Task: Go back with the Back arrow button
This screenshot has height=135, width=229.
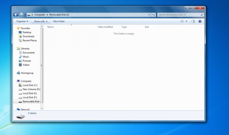Action: coord(16,15)
